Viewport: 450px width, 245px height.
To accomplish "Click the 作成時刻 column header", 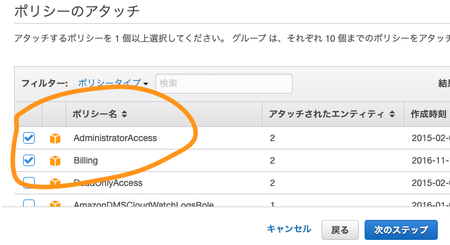I will (428, 114).
